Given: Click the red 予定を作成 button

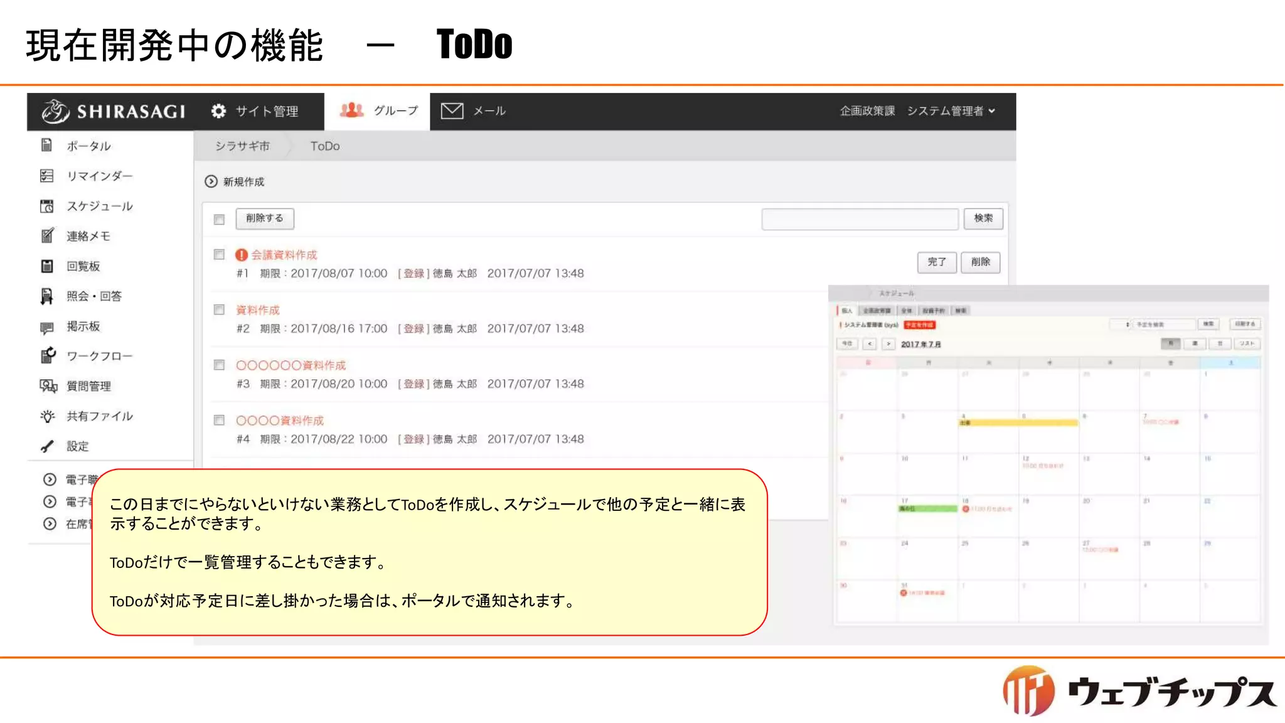Looking at the screenshot, I should (919, 325).
